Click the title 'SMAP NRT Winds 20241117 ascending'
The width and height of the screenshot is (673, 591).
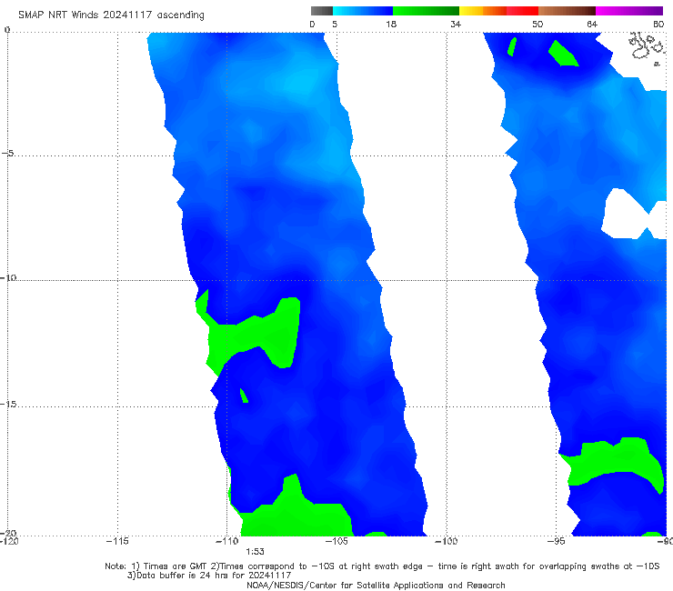point(111,15)
